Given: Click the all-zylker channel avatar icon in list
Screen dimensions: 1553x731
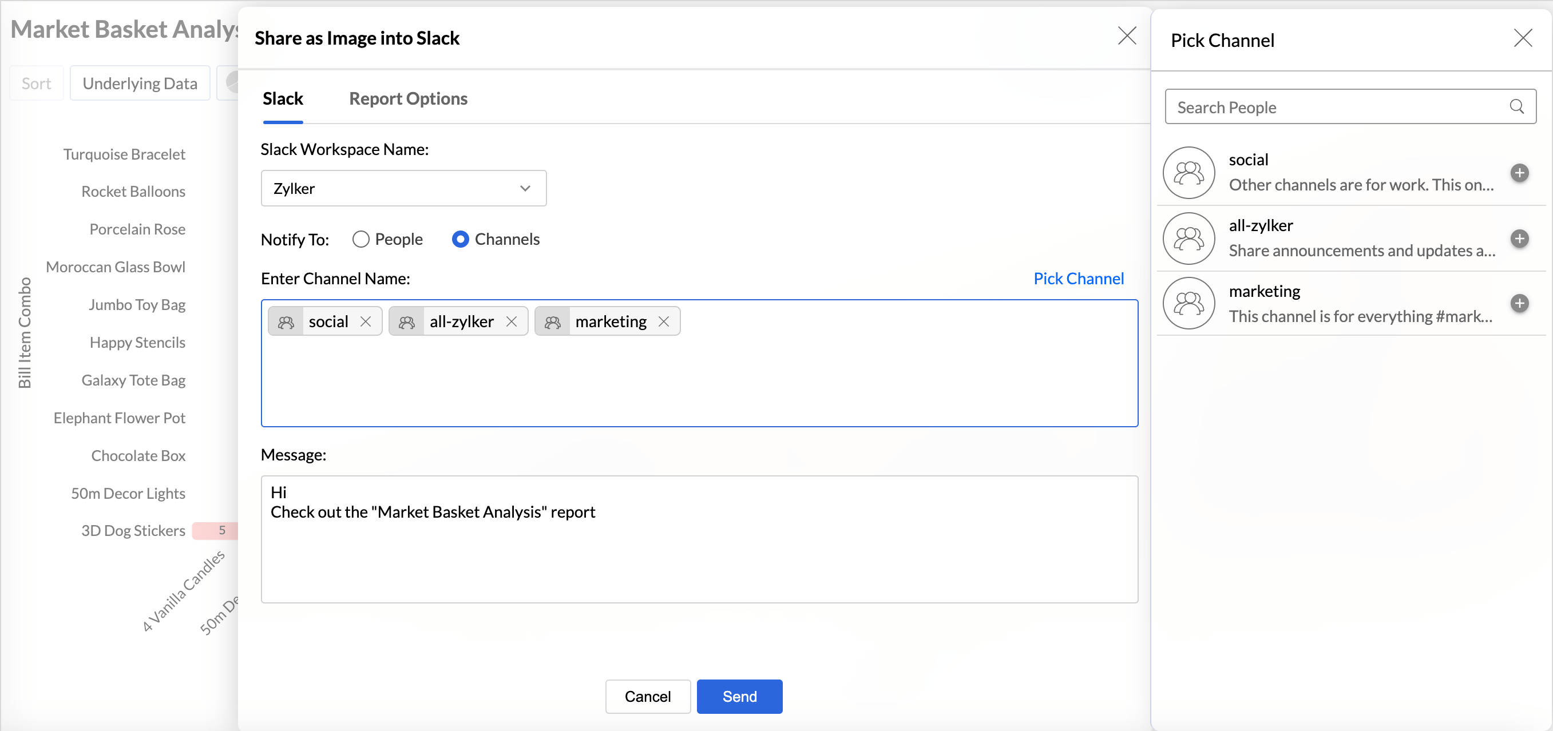Looking at the screenshot, I should pyautogui.click(x=1188, y=239).
